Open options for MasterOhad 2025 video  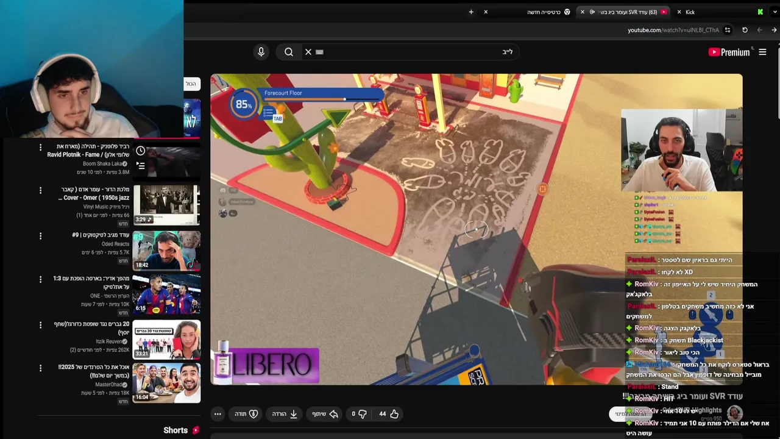pos(40,368)
